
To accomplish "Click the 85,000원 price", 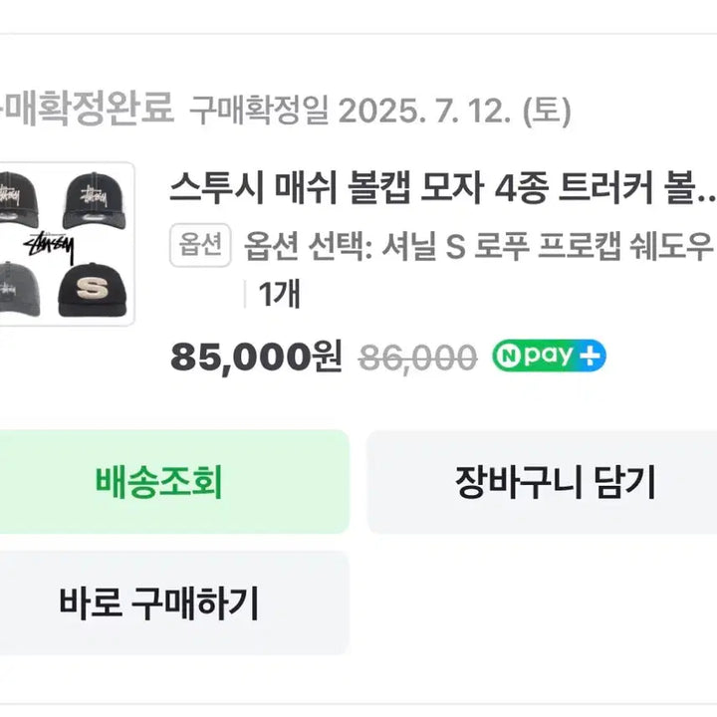I will (x=256, y=356).
